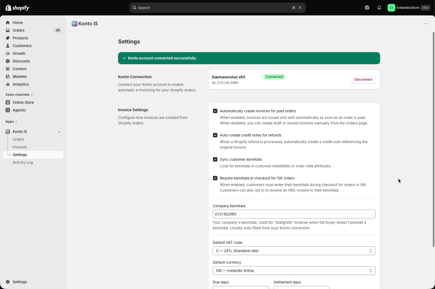The image size is (435, 289).
Task: Click the Customers person icon
Action: 8,46
